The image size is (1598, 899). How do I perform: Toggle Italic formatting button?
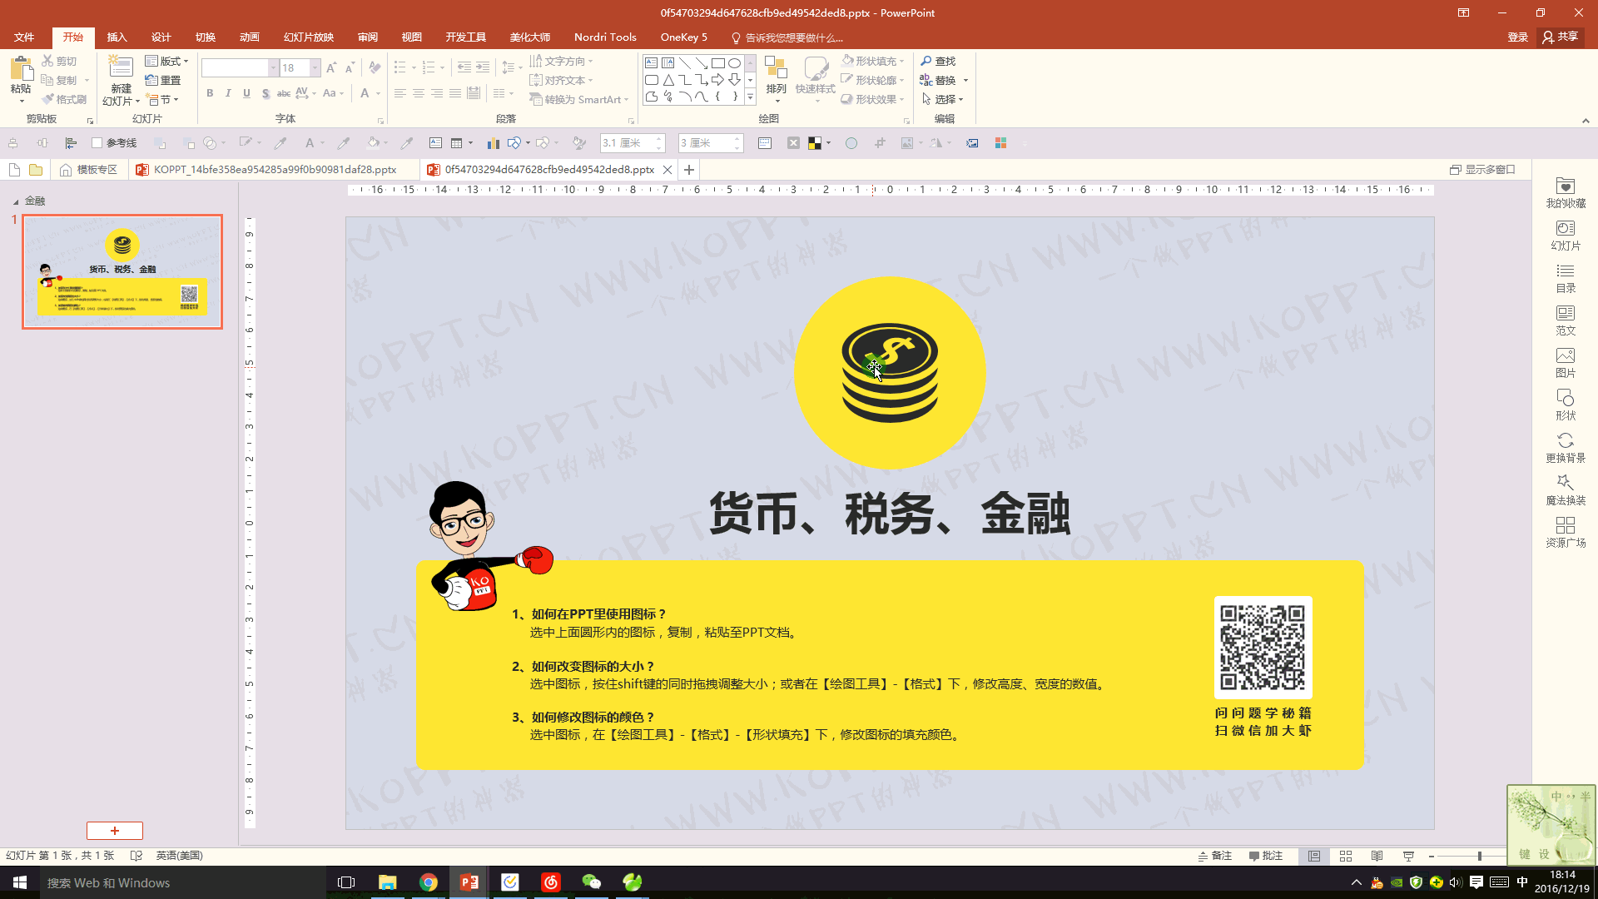coord(228,93)
